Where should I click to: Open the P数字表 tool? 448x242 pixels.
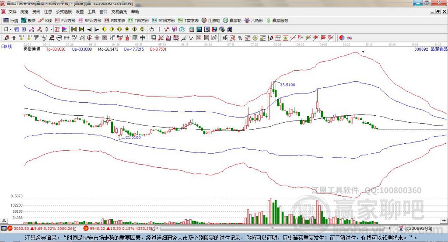tap(115, 21)
